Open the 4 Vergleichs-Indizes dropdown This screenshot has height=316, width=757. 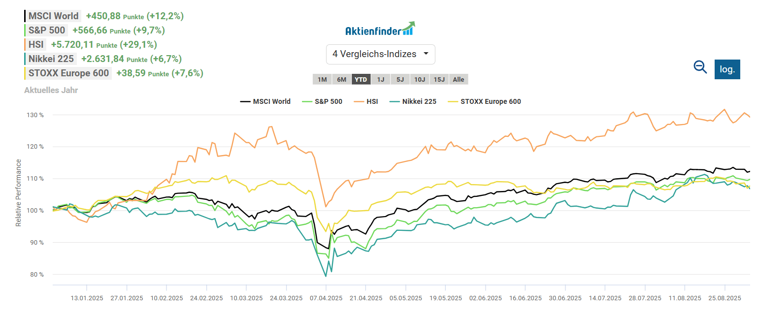point(381,54)
